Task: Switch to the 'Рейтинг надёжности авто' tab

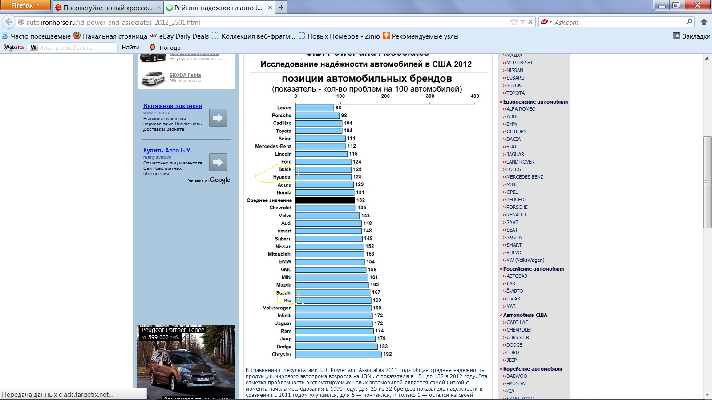Action: [x=219, y=8]
